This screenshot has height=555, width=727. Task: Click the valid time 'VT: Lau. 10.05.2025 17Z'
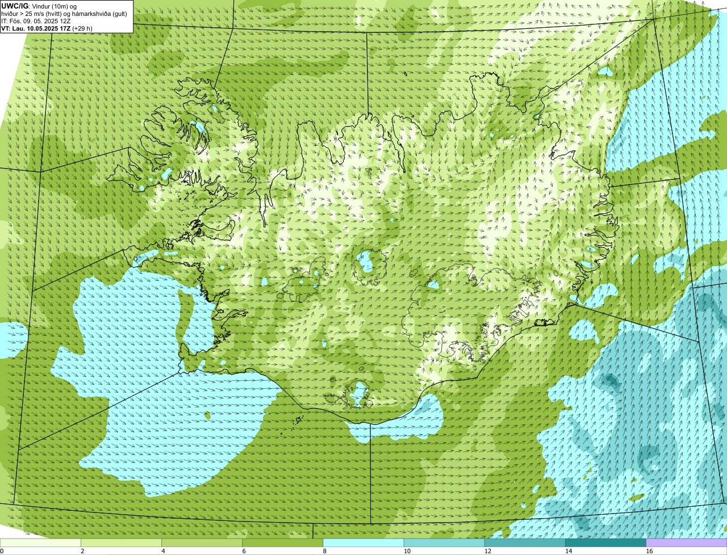[36, 28]
